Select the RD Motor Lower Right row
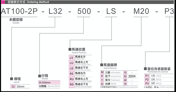 (80, 85)
